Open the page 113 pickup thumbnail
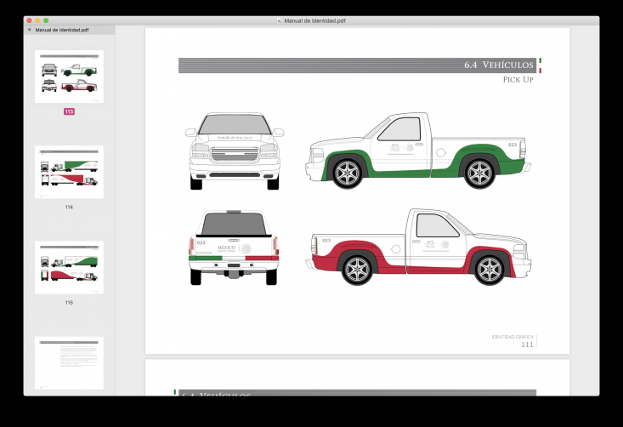This screenshot has width=623, height=427. point(69,77)
